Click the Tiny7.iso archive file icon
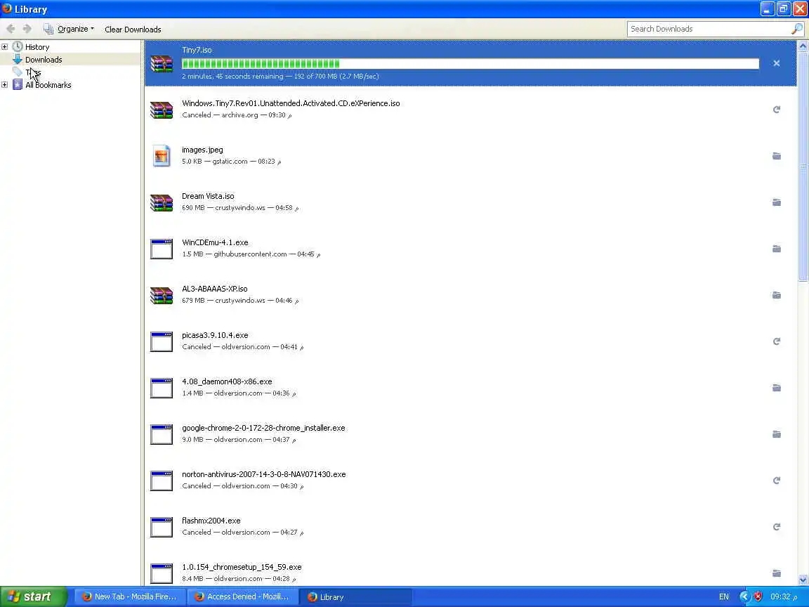Viewport: 809px width, 607px height. (162, 63)
